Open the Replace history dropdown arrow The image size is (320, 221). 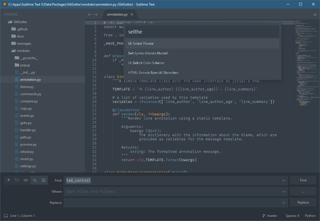click(283, 203)
